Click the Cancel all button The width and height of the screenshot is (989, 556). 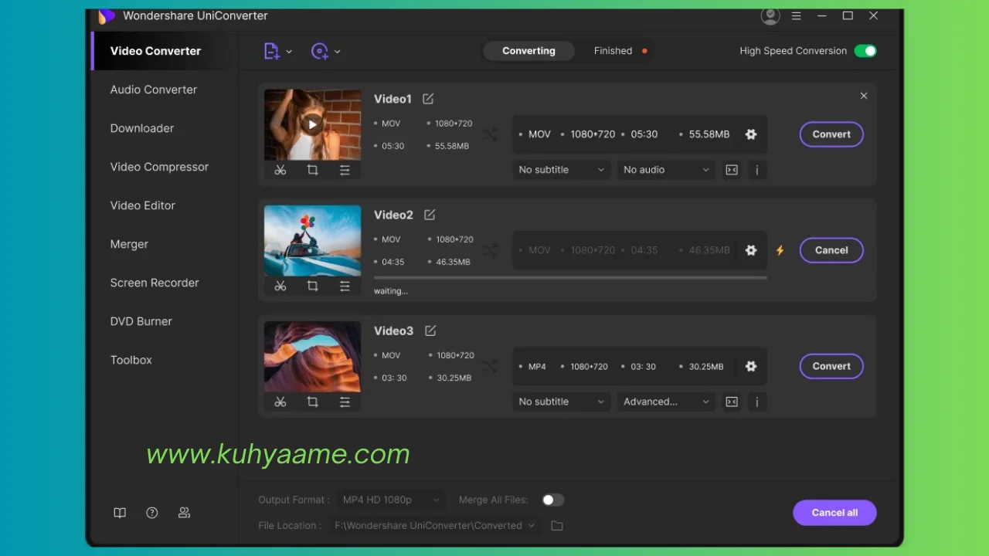click(834, 513)
